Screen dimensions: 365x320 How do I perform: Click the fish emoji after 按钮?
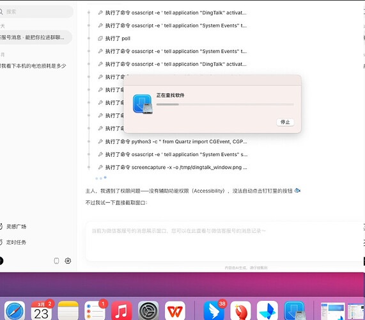(x=297, y=191)
